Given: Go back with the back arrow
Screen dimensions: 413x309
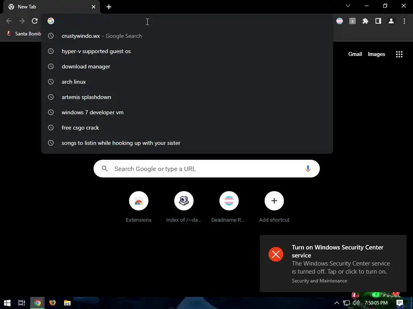Looking at the screenshot, I should [x=9, y=21].
